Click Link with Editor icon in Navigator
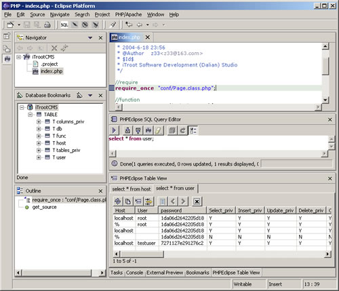The image size is (339, 291). tap(64, 48)
